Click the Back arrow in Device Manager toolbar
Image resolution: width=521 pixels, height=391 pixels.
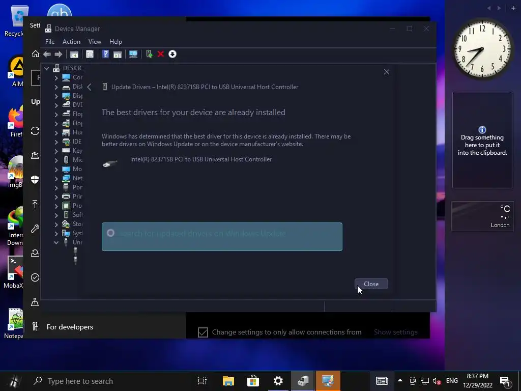47,54
